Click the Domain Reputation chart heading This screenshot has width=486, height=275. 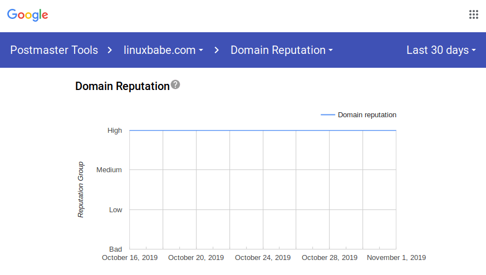pyautogui.click(x=122, y=86)
